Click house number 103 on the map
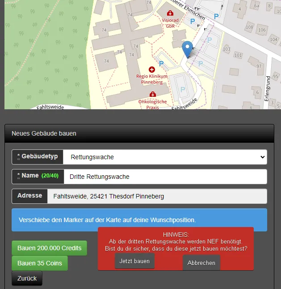Image resolution: width=281 pixels, height=289 pixels. [x=226, y=49]
